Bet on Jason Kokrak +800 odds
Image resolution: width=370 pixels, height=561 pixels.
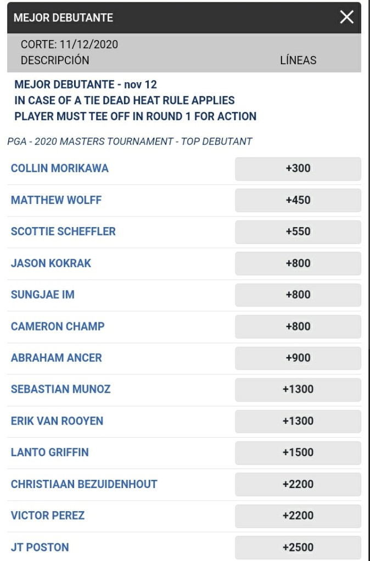point(298,263)
